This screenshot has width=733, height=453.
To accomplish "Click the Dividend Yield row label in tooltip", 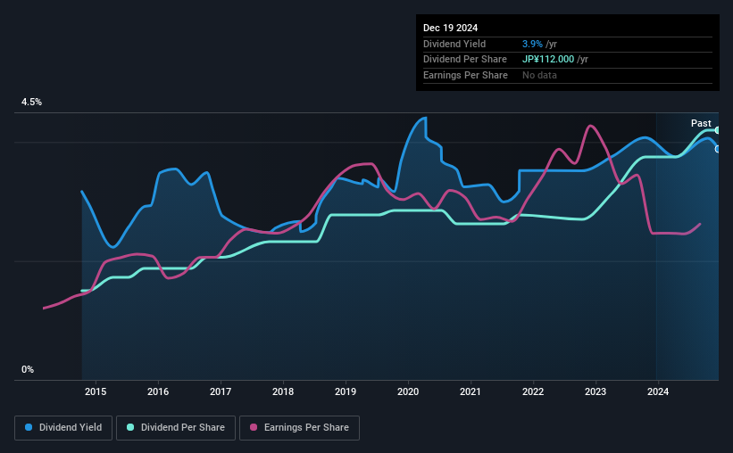I will click(454, 44).
